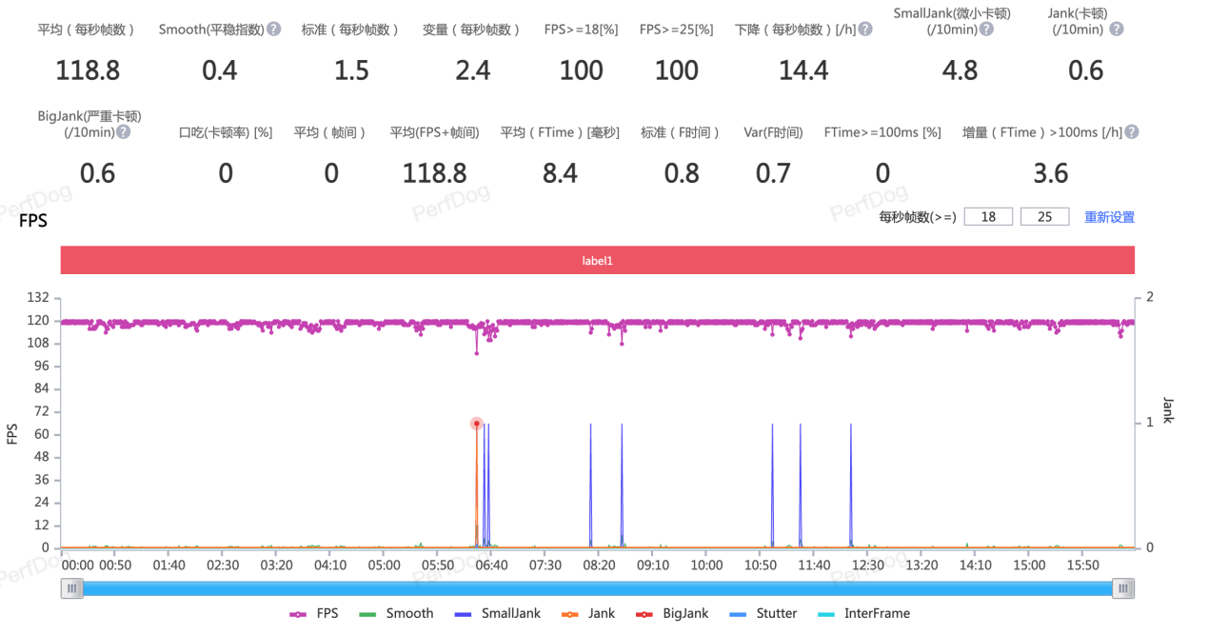Click the 增量（FTime）>100ms help icon
1208x635 pixels.
pos(1130,131)
